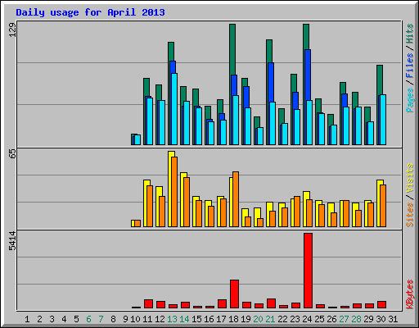The width and height of the screenshot is (419, 328).
Task: Click green day label '21' on the x-axis
Action: coord(270,319)
